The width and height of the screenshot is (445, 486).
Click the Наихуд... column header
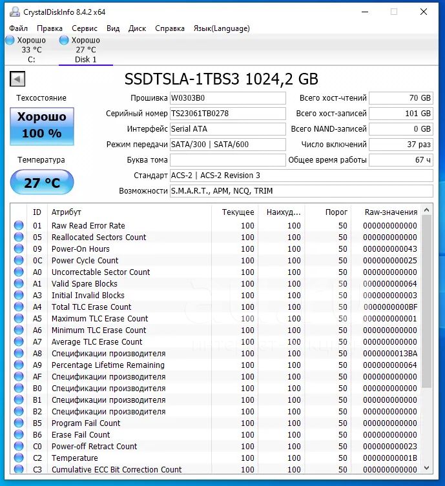coord(281,212)
